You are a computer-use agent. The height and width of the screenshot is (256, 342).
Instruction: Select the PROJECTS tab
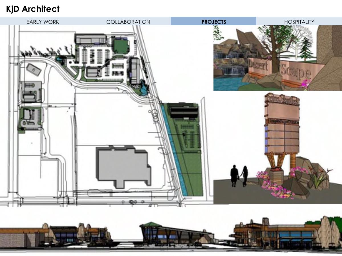(x=213, y=22)
